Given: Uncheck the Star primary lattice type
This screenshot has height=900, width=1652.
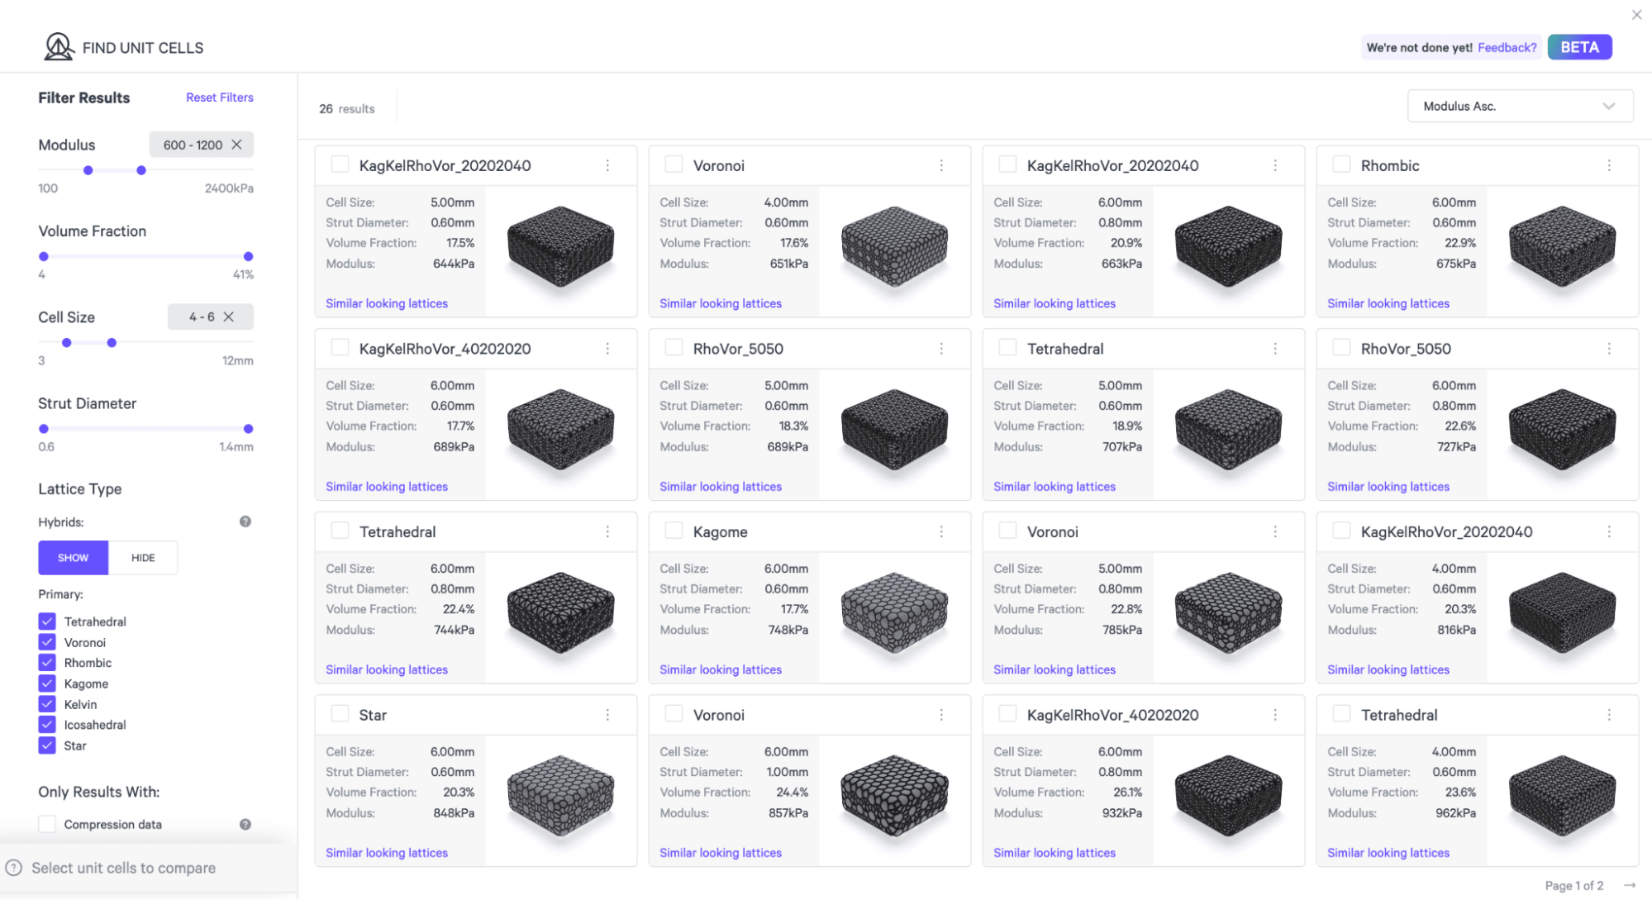Looking at the screenshot, I should point(47,745).
